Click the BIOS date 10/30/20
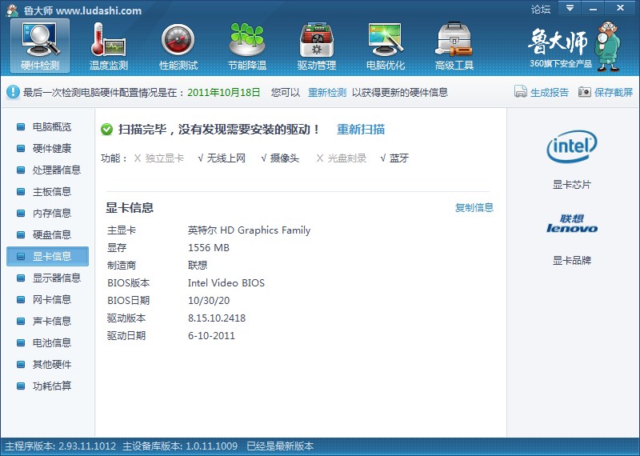640x456 pixels. point(209,301)
